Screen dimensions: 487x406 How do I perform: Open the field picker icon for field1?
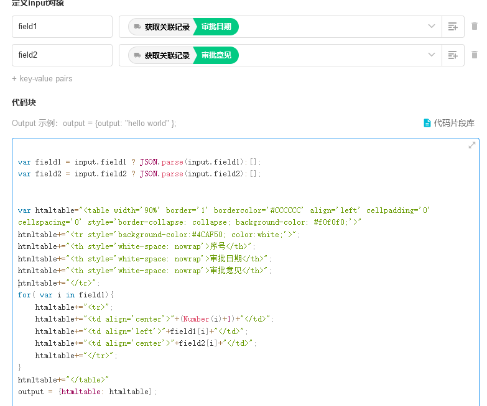(453, 27)
